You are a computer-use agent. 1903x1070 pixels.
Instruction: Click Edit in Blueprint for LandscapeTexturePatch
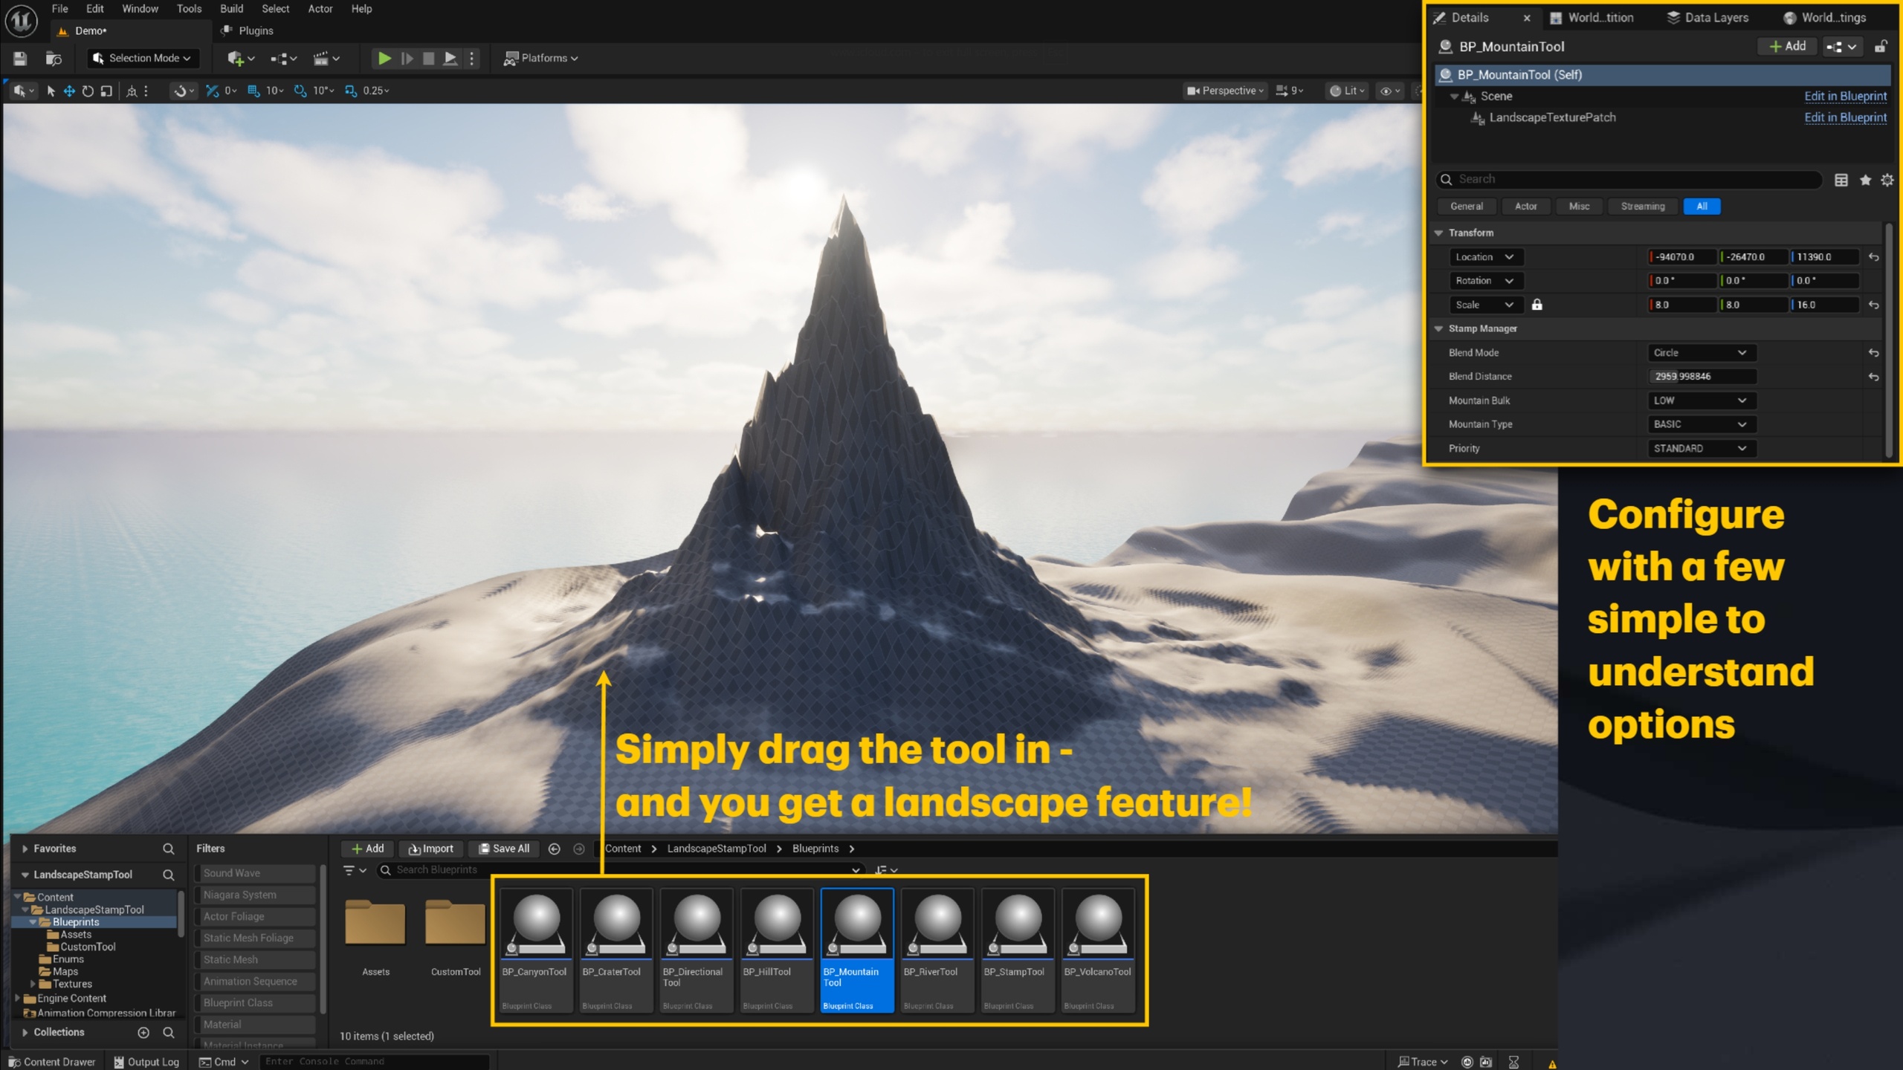point(1845,117)
